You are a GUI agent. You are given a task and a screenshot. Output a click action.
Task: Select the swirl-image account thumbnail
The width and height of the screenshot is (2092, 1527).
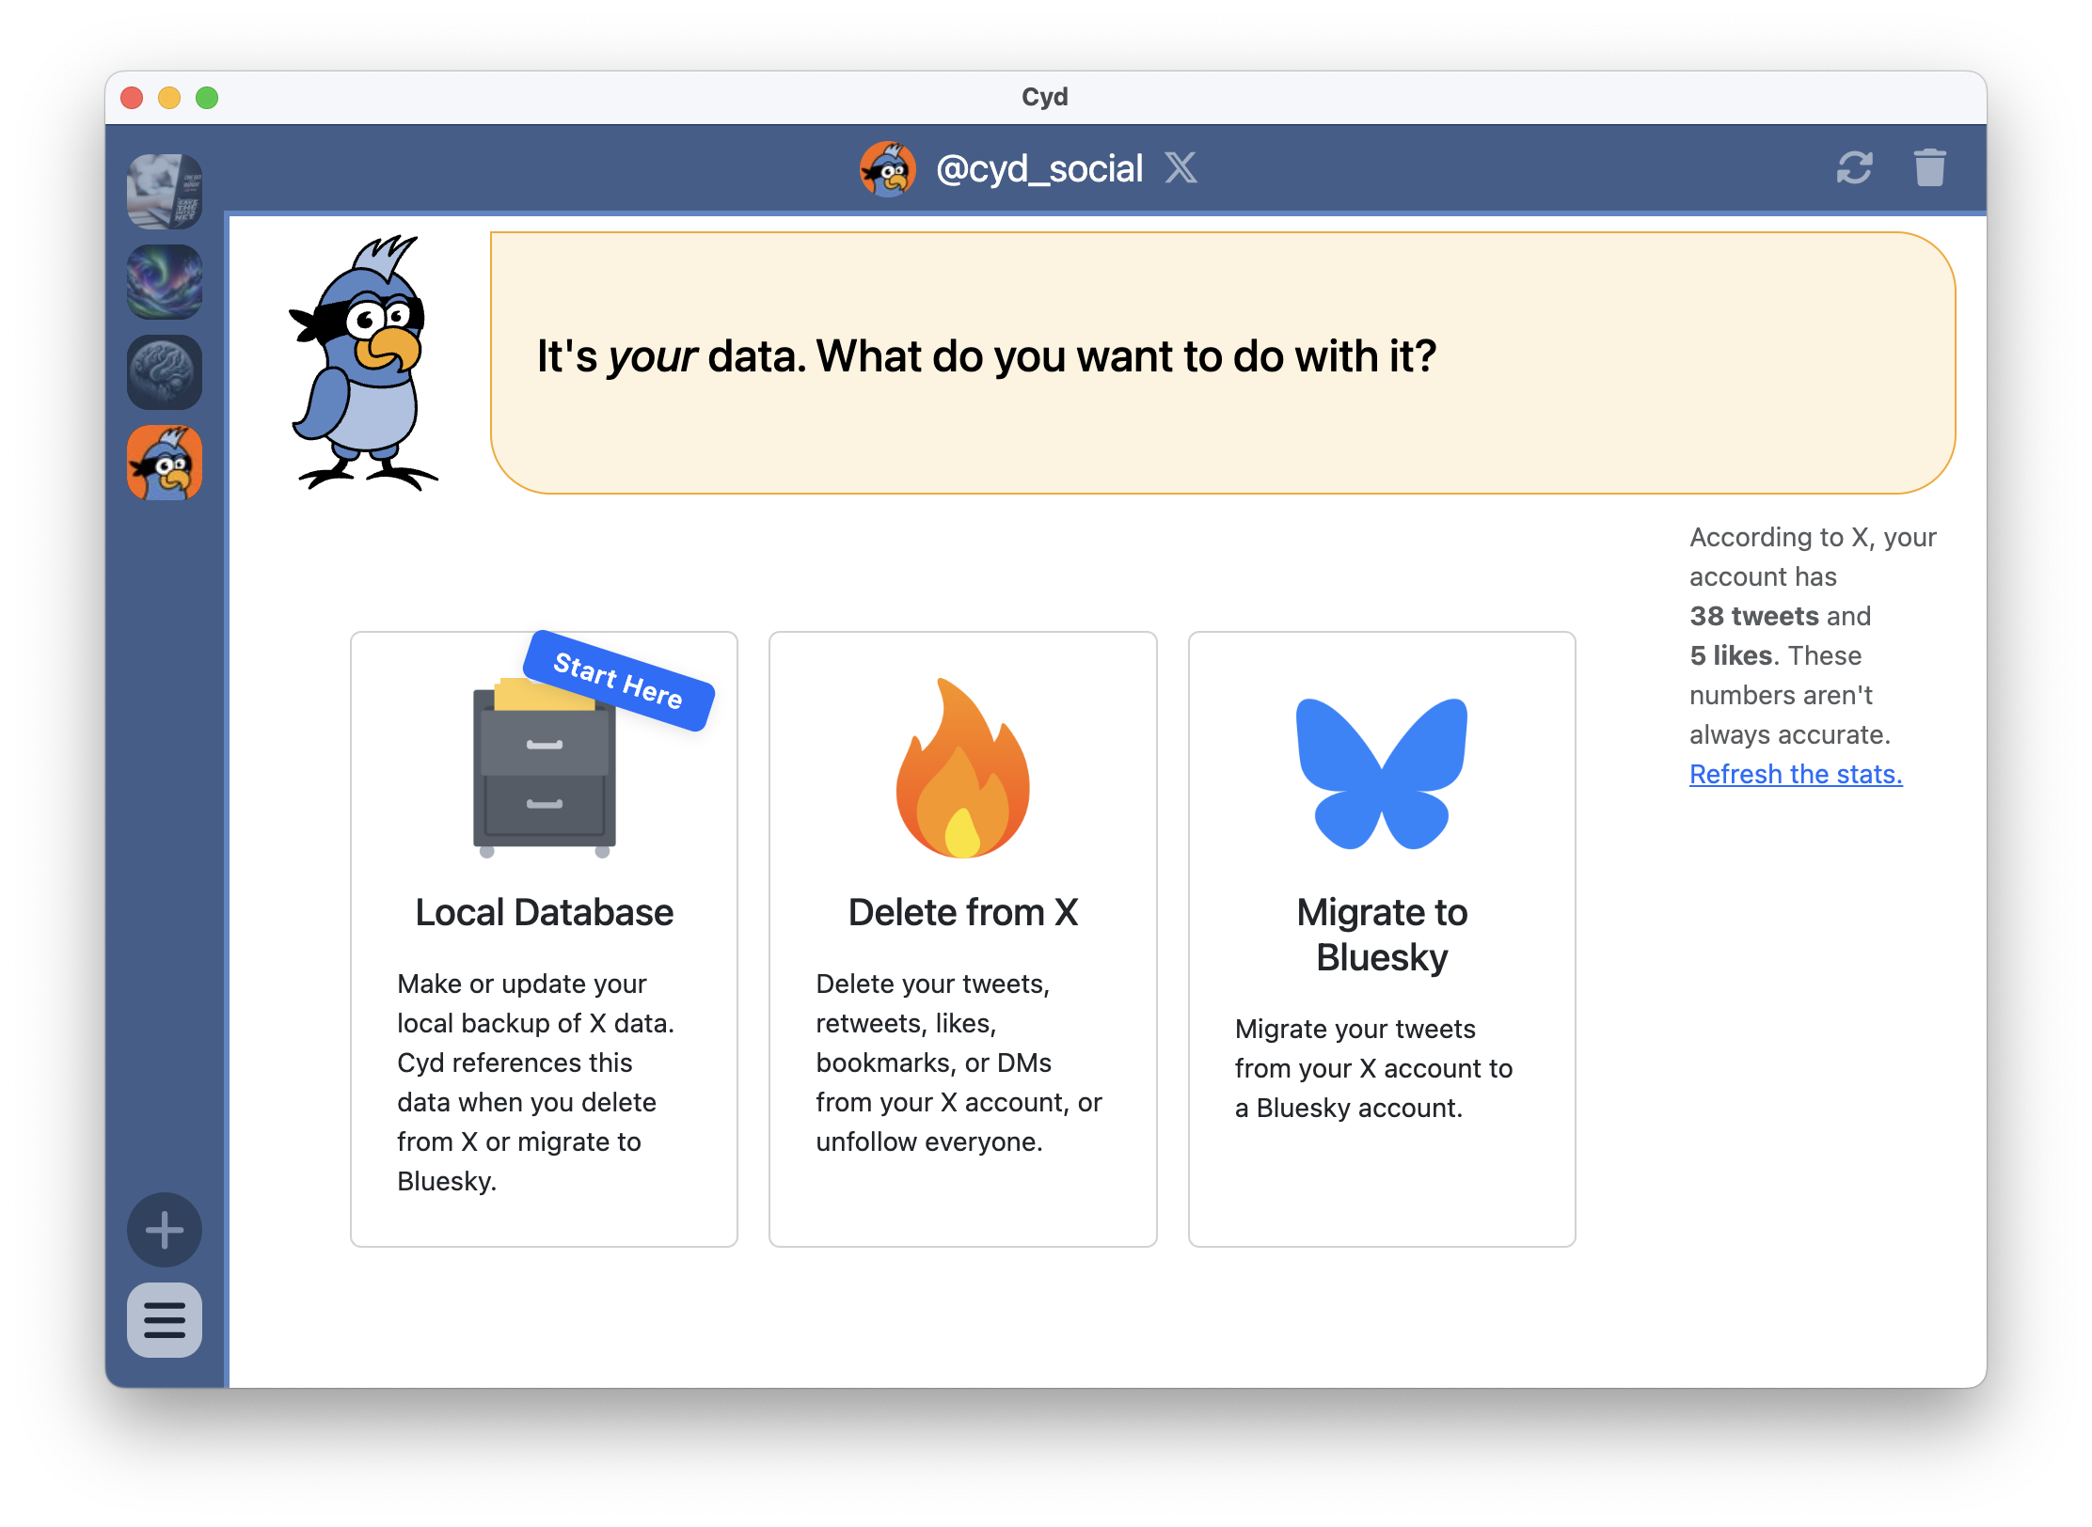165,281
